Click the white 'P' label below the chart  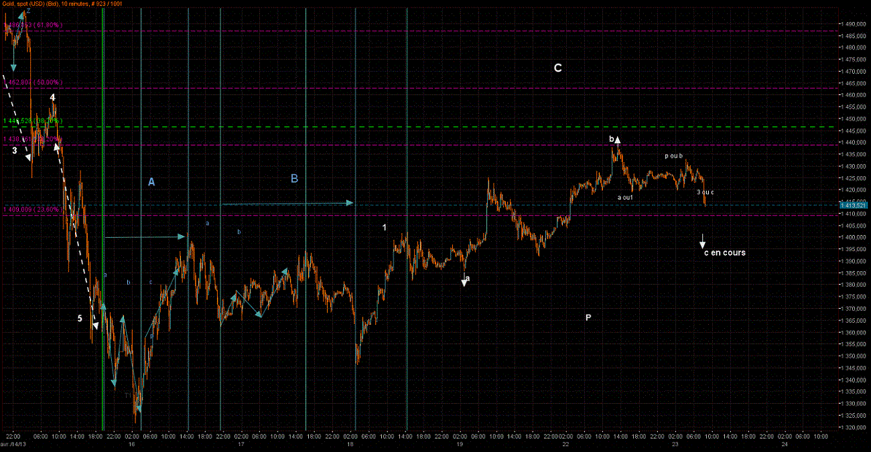click(x=588, y=317)
